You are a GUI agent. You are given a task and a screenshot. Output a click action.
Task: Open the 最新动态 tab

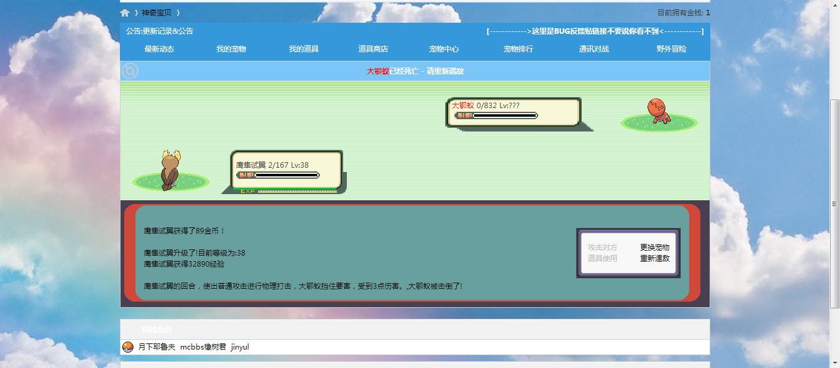pos(159,49)
